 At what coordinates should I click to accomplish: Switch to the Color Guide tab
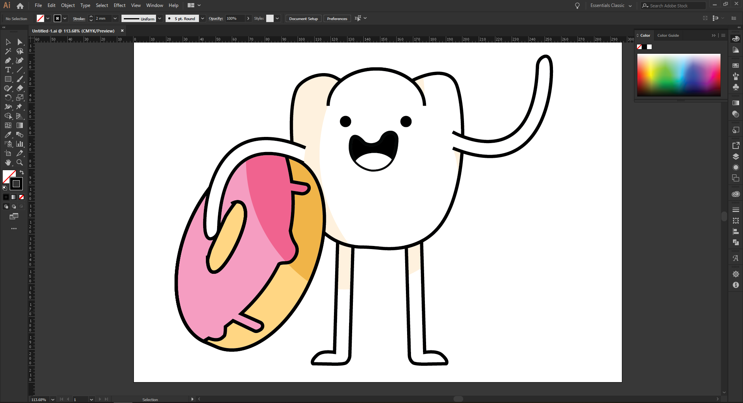(x=668, y=36)
